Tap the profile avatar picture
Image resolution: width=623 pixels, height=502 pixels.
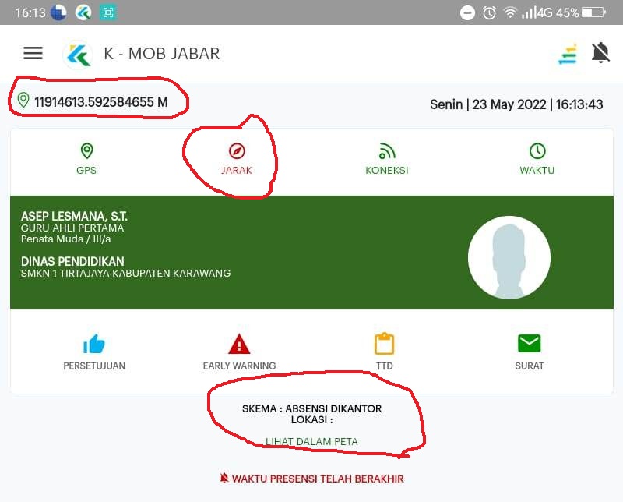509,257
